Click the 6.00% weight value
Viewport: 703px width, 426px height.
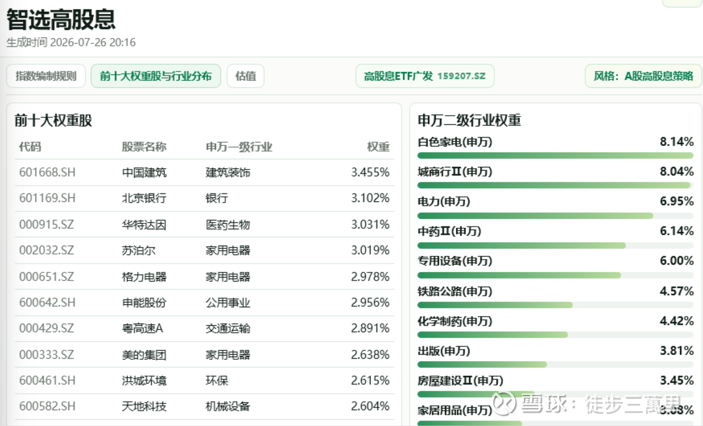click(x=677, y=260)
